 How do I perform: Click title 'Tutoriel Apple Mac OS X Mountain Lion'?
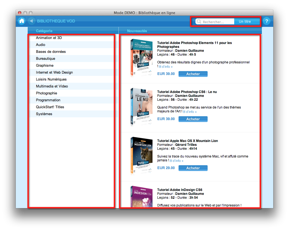[x=187, y=141]
